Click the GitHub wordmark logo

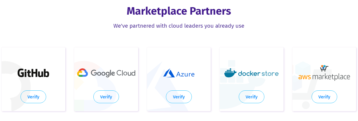[x=33, y=73]
